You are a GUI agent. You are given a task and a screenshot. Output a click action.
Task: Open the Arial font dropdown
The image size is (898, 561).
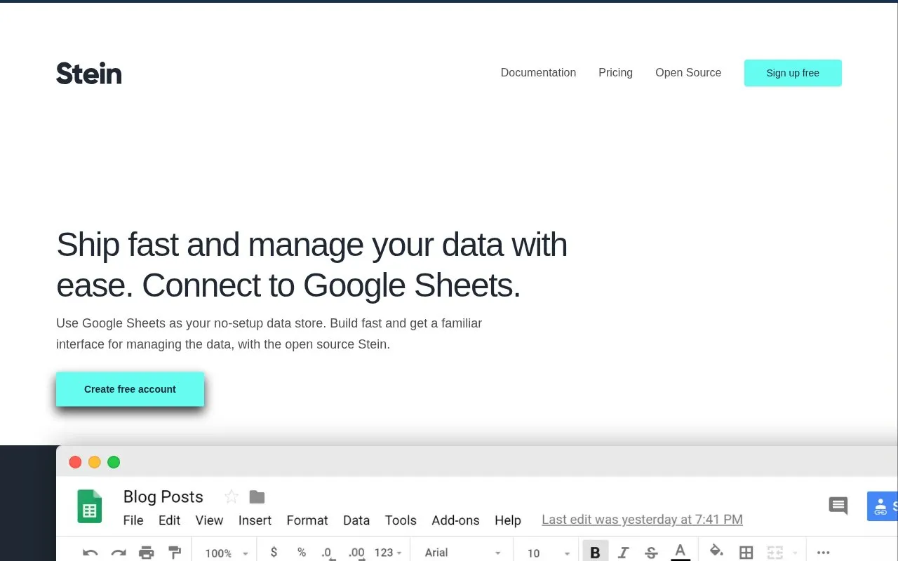(463, 553)
